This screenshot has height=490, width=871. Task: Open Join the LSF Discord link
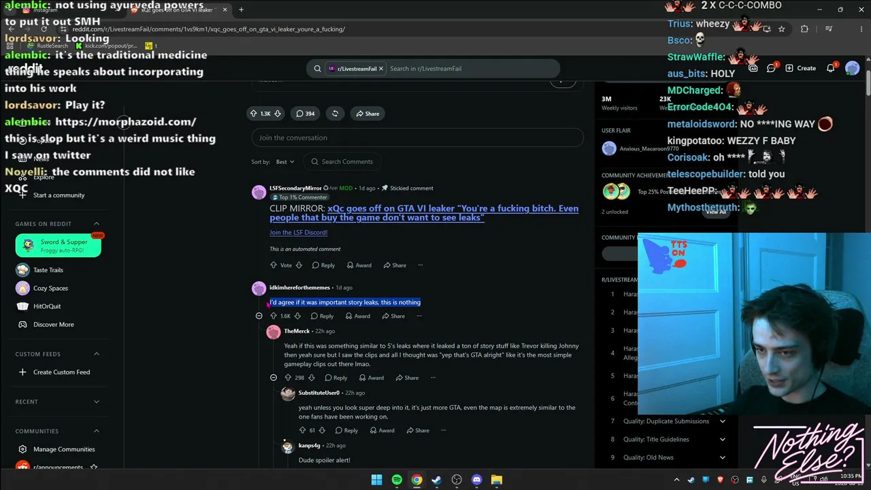click(299, 233)
